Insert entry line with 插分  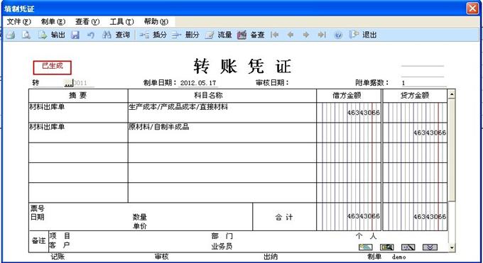(153, 35)
